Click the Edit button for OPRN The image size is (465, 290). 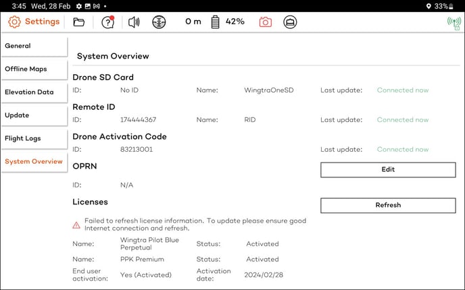(x=388, y=169)
